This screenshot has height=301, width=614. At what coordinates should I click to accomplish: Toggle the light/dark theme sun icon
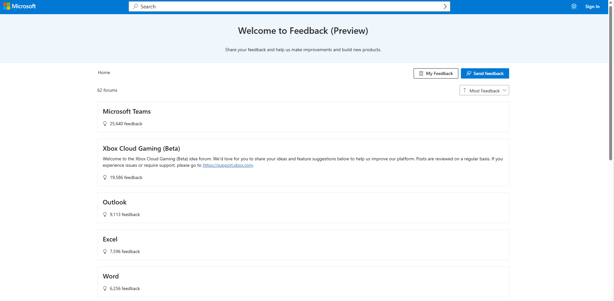[574, 6]
